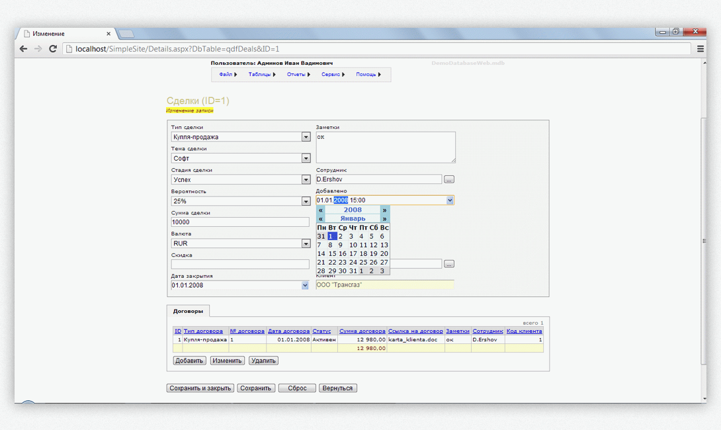Sort contracts by ID column
This screenshot has width=721, height=430.
pyautogui.click(x=178, y=331)
